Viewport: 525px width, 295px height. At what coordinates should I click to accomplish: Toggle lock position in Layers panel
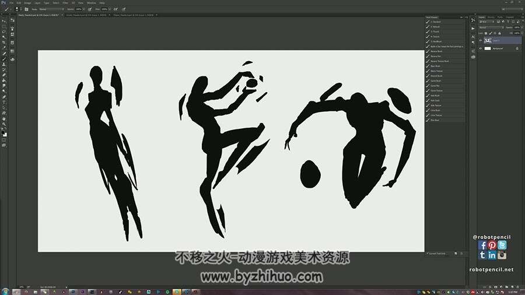click(495, 33)
